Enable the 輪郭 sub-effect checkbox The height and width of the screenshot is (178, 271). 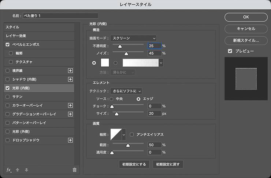click(11, 53)
